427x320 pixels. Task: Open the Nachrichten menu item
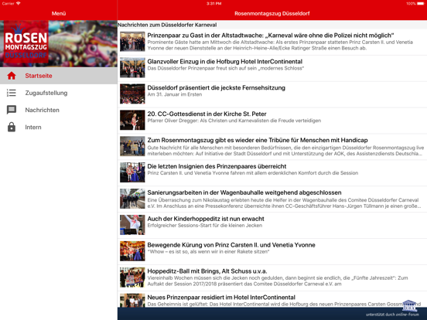click(59, 110)
